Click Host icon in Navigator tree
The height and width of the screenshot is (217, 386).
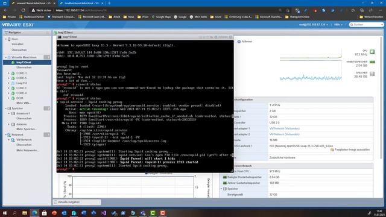pyautogui.click(x=10, y=39)
